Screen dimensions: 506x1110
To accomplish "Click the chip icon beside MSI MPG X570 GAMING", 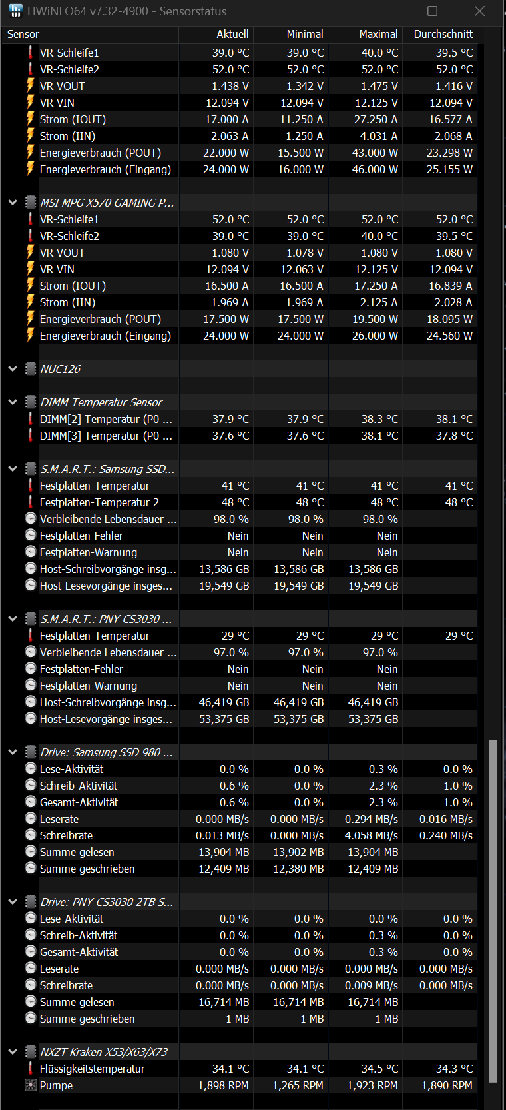I will tap(31, 202).
